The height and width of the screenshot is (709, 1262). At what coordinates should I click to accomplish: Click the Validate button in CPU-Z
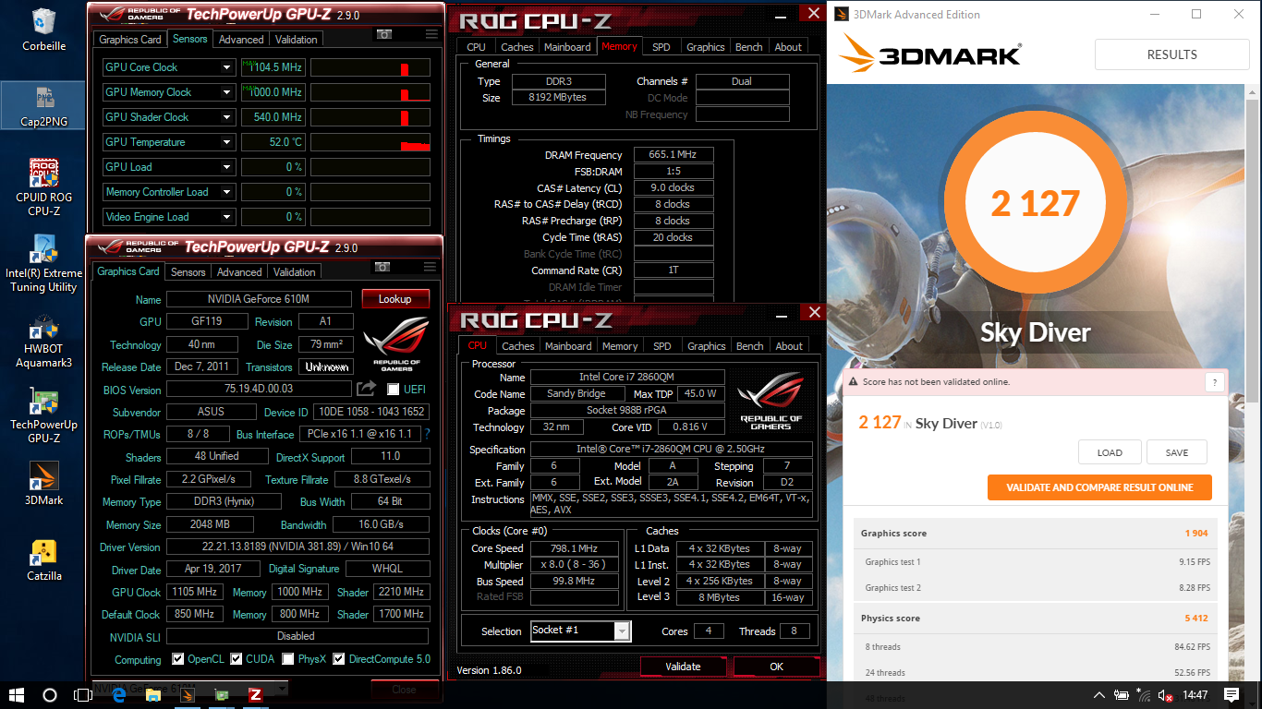(x=683, y=667)
